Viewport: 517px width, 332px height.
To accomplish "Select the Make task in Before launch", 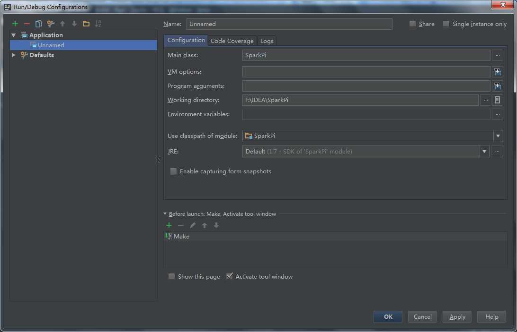I will [335, 236].
